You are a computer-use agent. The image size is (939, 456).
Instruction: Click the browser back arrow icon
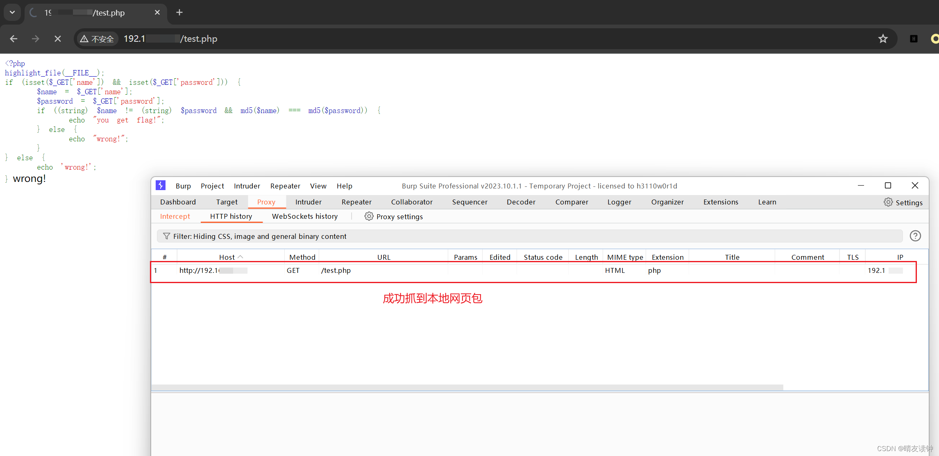pos(14,39)
